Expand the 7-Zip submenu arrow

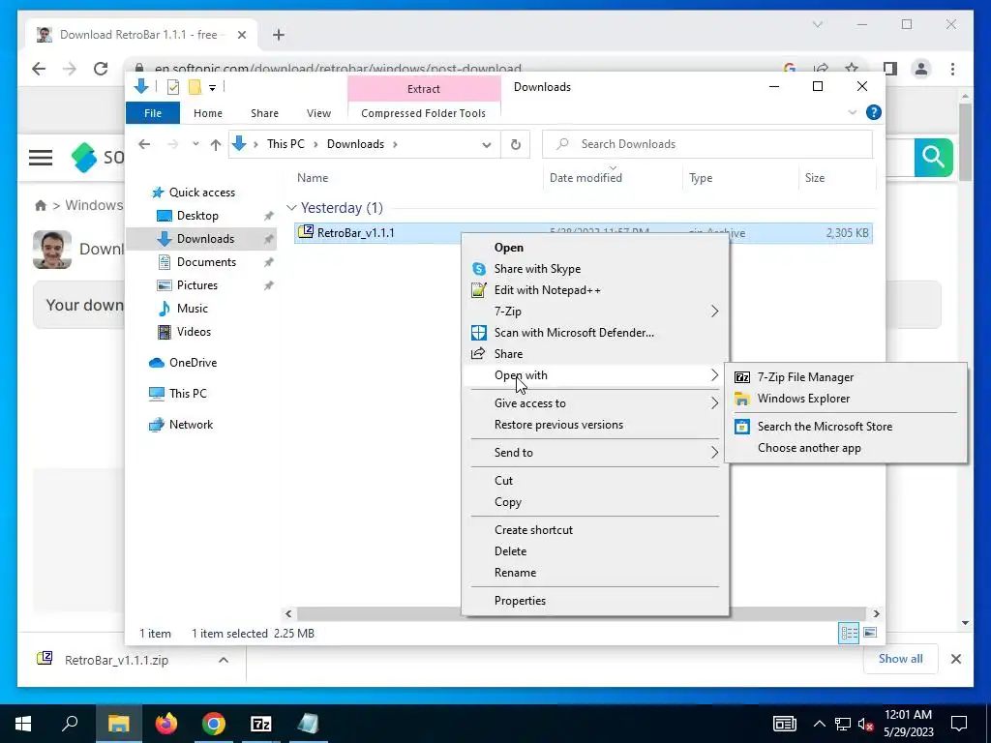pyautogui.click(x=714, y=312)
